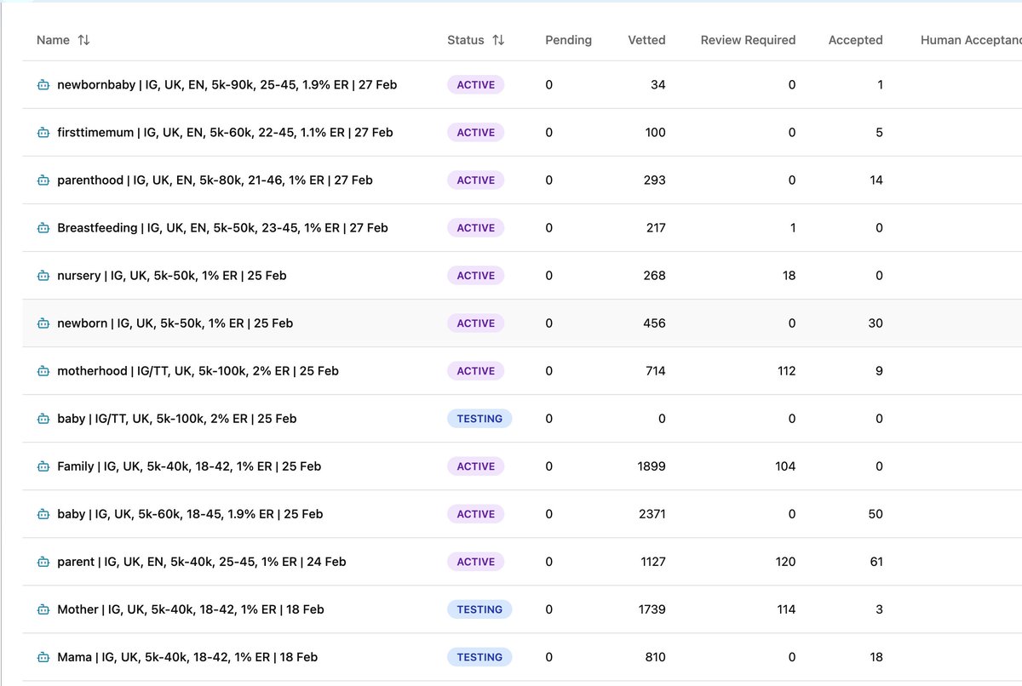The image size is (1022, 686).
Task: Click the bot icon beside firsttimemum row
Action: pyautogui.click(x=43, y=133)
